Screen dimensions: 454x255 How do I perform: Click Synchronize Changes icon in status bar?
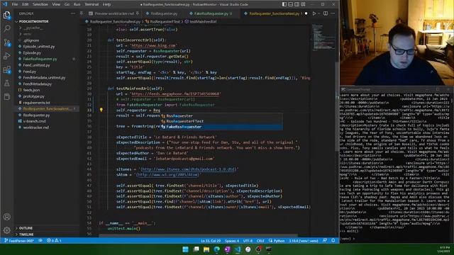point(40,241)
